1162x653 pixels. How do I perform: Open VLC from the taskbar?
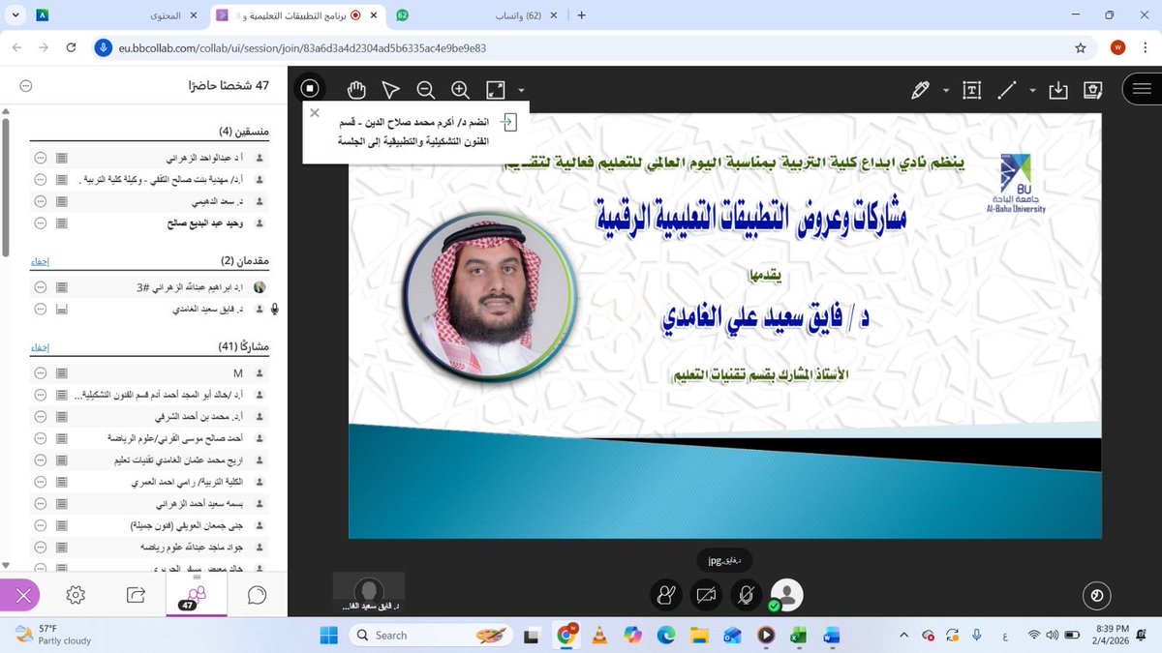click(600, 635)
